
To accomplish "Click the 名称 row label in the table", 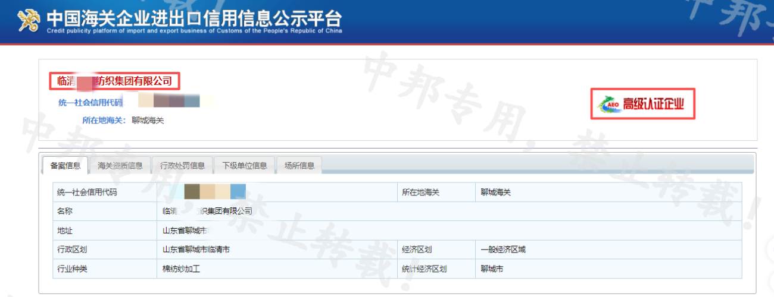I will 65,211.
